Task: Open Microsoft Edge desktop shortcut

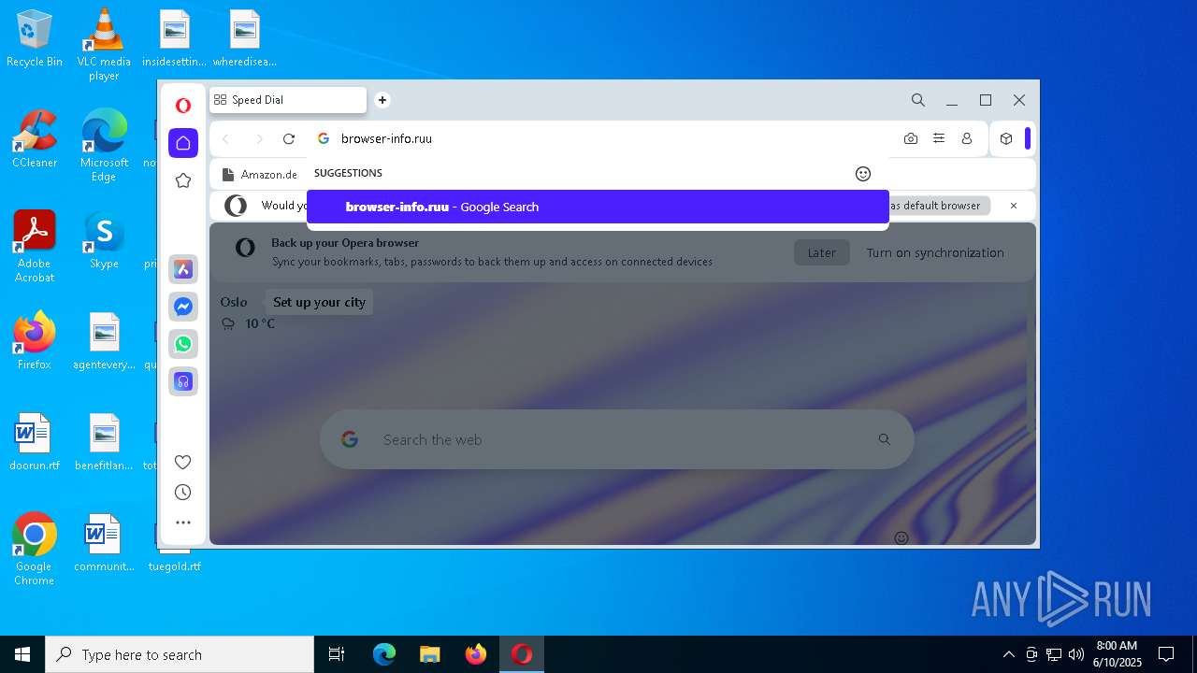Action: point(104,146)
